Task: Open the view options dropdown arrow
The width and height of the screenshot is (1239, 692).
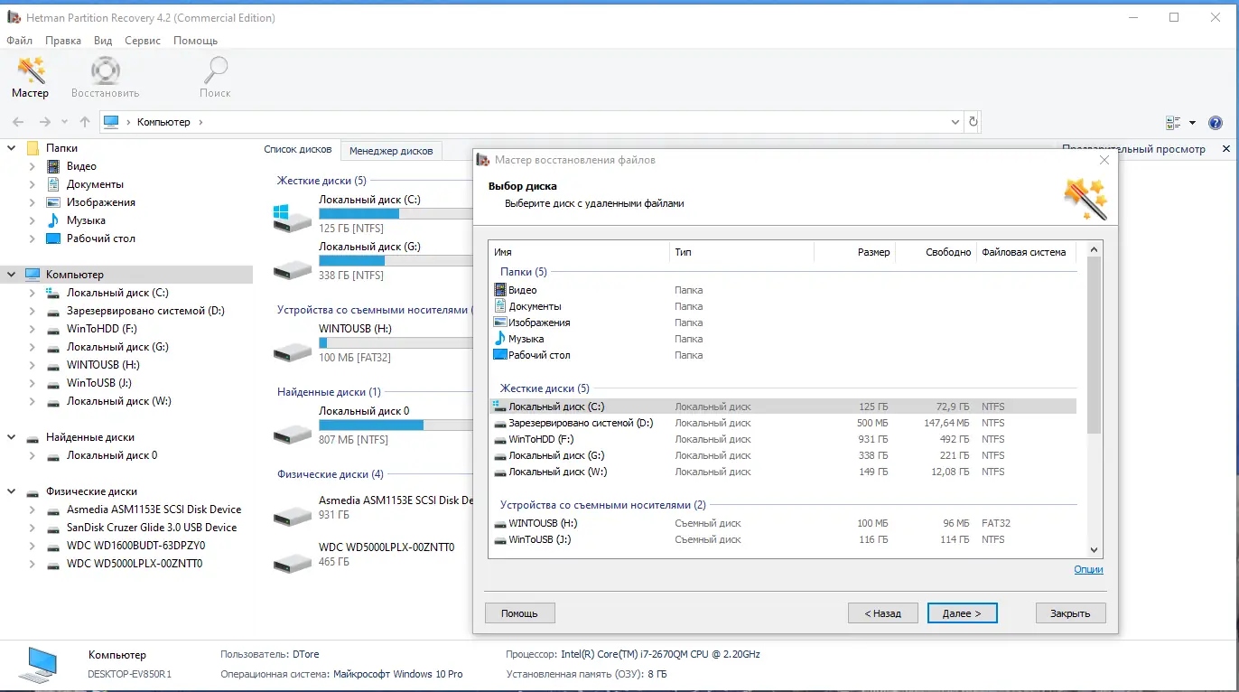Action: coord(1192,122)
